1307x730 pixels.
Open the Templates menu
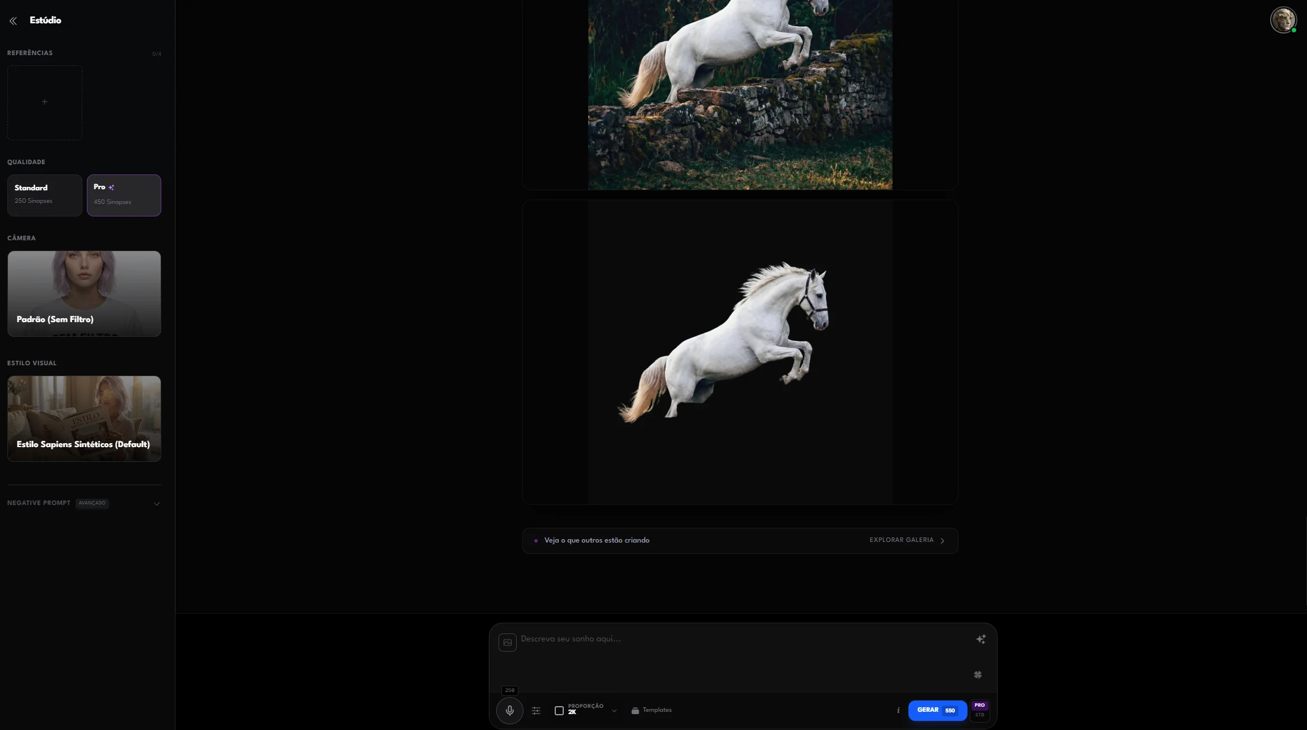[651, 710]
